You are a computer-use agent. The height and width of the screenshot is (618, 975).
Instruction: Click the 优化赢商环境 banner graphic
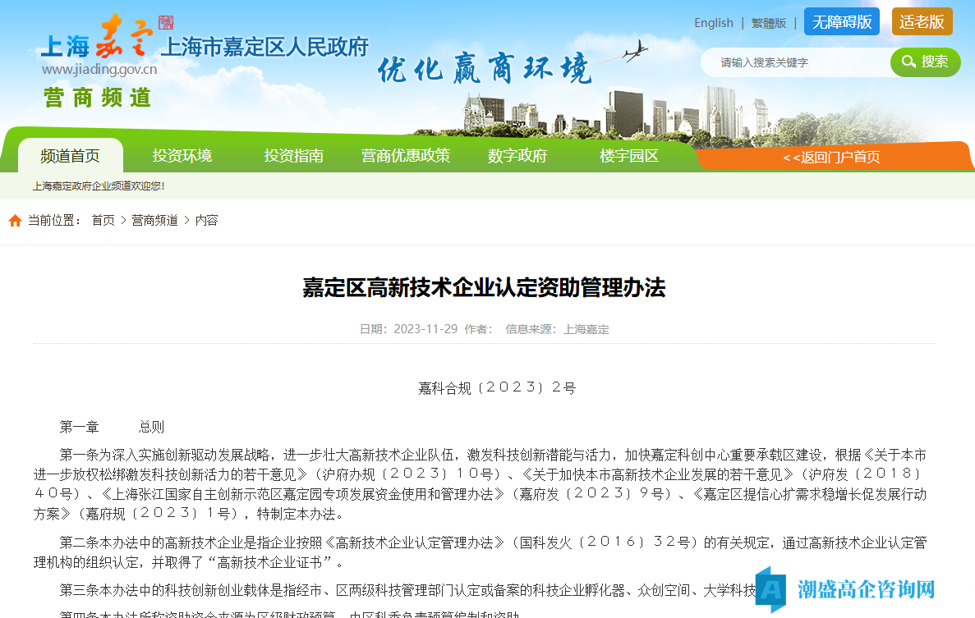(485, 68)
